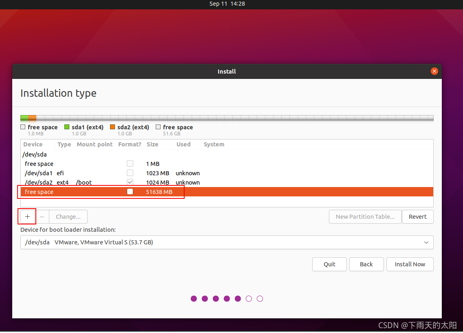Select the /dev/sda2 ext4 /boot row
Image resolution: width=463 pixels, height=333 pixels.
[227, 183]
